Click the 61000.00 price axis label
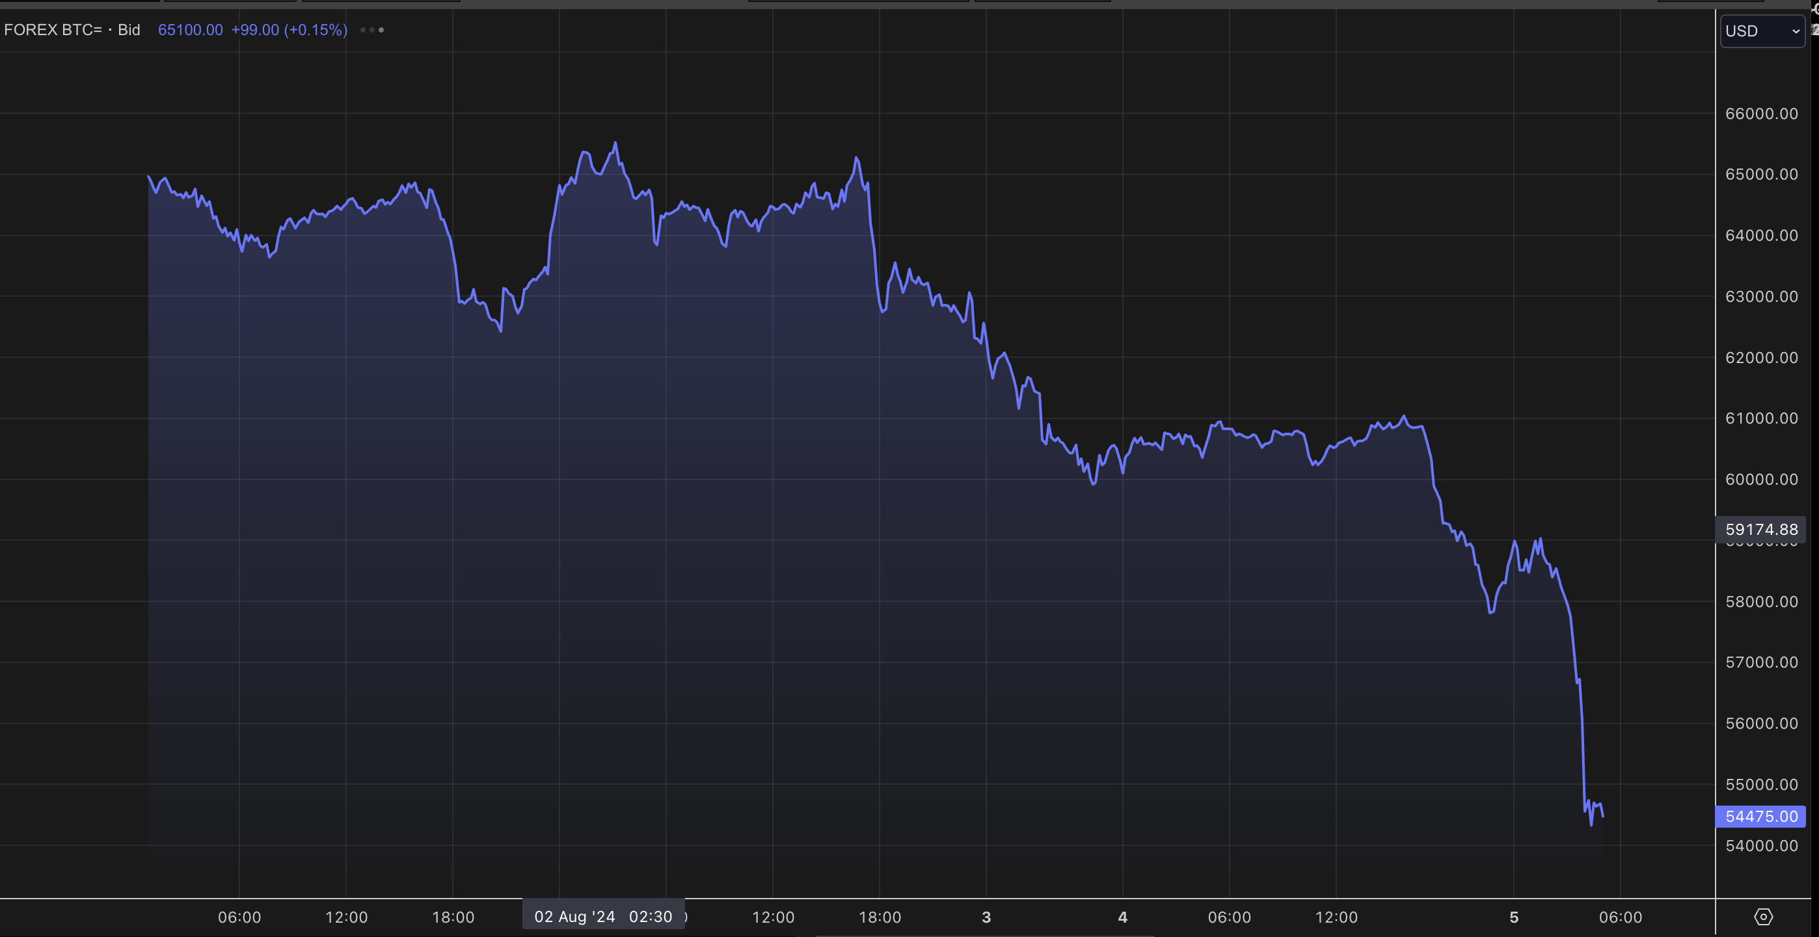 tap(1761, 418)
